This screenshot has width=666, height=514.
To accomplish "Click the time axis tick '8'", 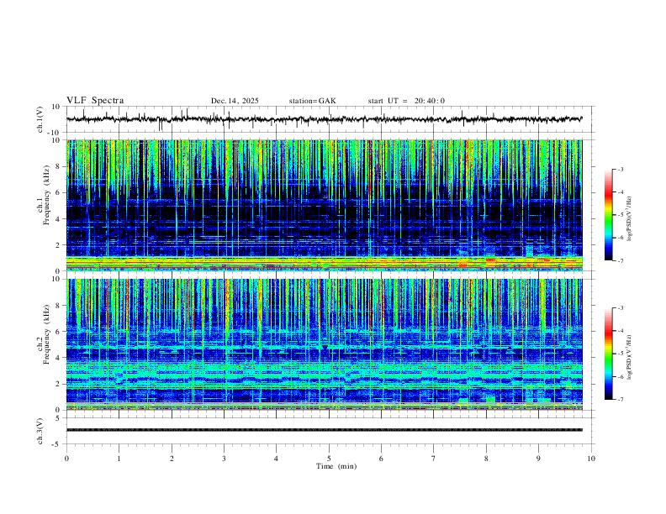I will 486,459.
